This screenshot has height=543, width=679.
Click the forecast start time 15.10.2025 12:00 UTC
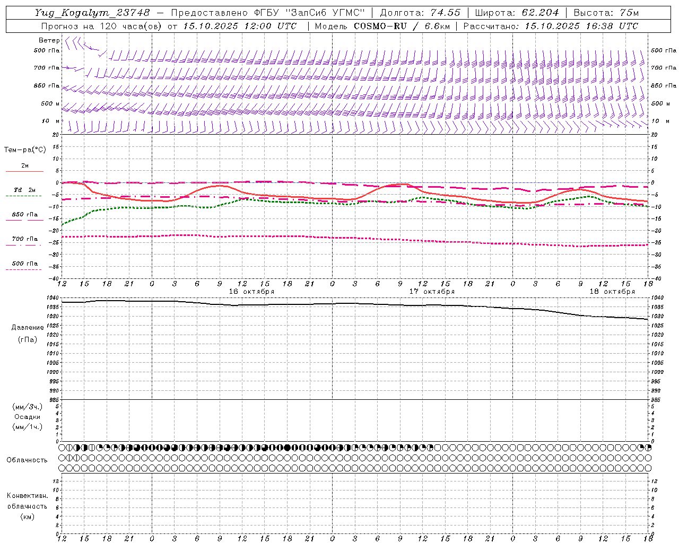[240, 26]
